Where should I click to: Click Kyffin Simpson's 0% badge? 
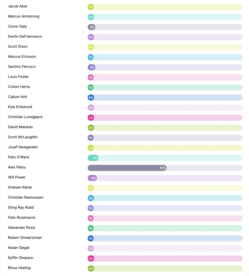click(x=91, y=258)
